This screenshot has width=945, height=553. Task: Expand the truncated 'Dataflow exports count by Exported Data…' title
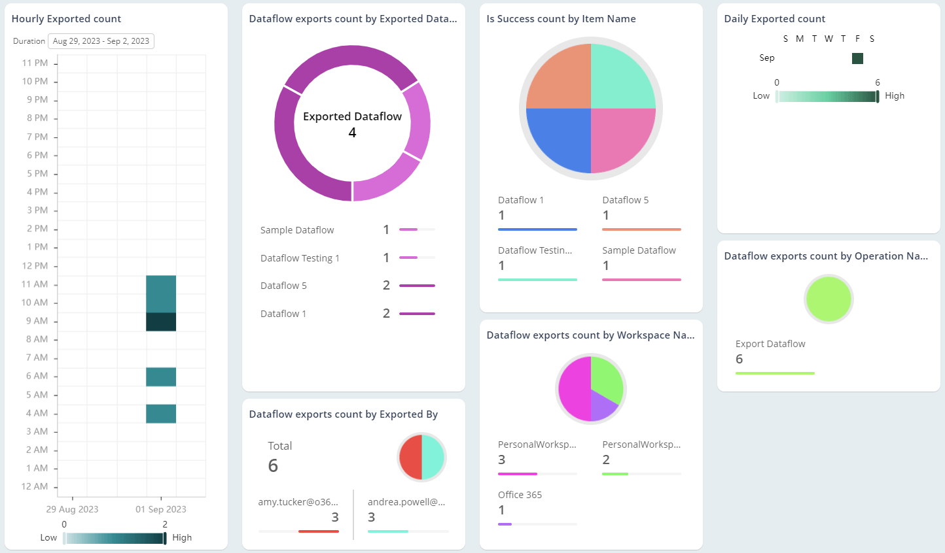[x=352, y=18]
